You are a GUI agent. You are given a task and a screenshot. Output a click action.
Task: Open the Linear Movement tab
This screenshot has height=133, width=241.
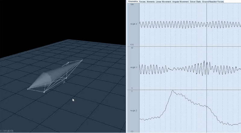coord(163,2)
